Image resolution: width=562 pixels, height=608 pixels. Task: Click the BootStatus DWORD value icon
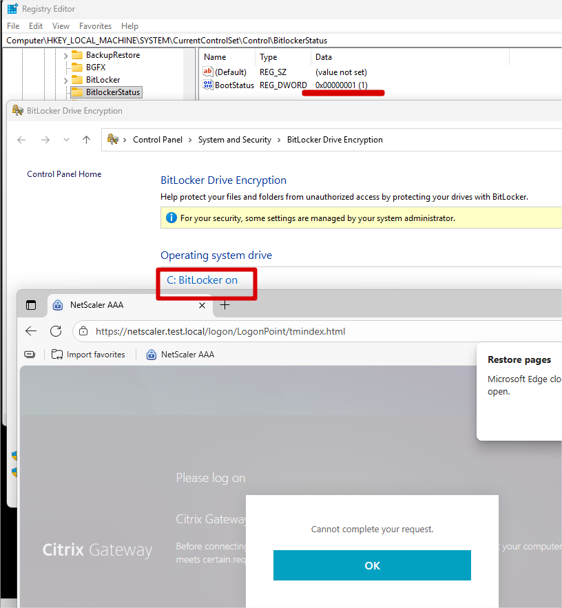pyautogui.click(x=208, y=85)
